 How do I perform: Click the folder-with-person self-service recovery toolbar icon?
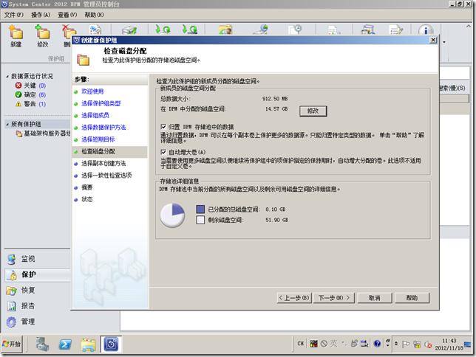pos(225,30)
